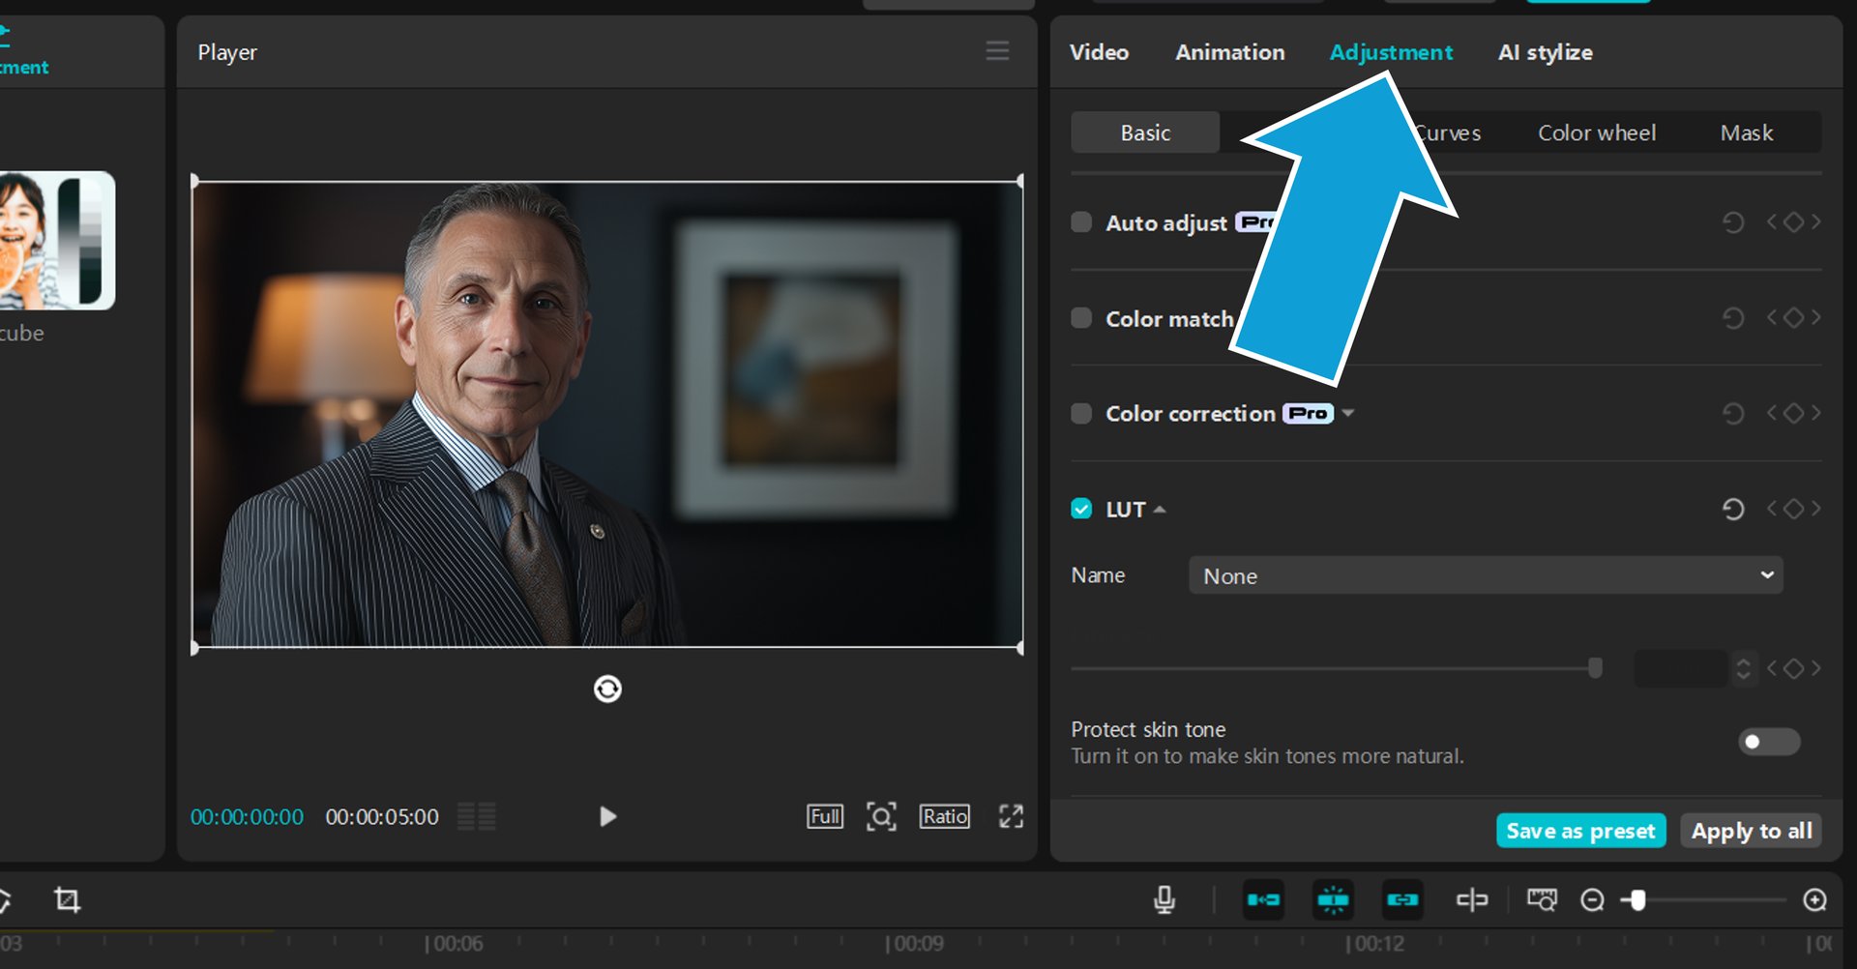Click the rotate handle below the video
Viewport: 1857px width, 969px height.
coord(607,689)
